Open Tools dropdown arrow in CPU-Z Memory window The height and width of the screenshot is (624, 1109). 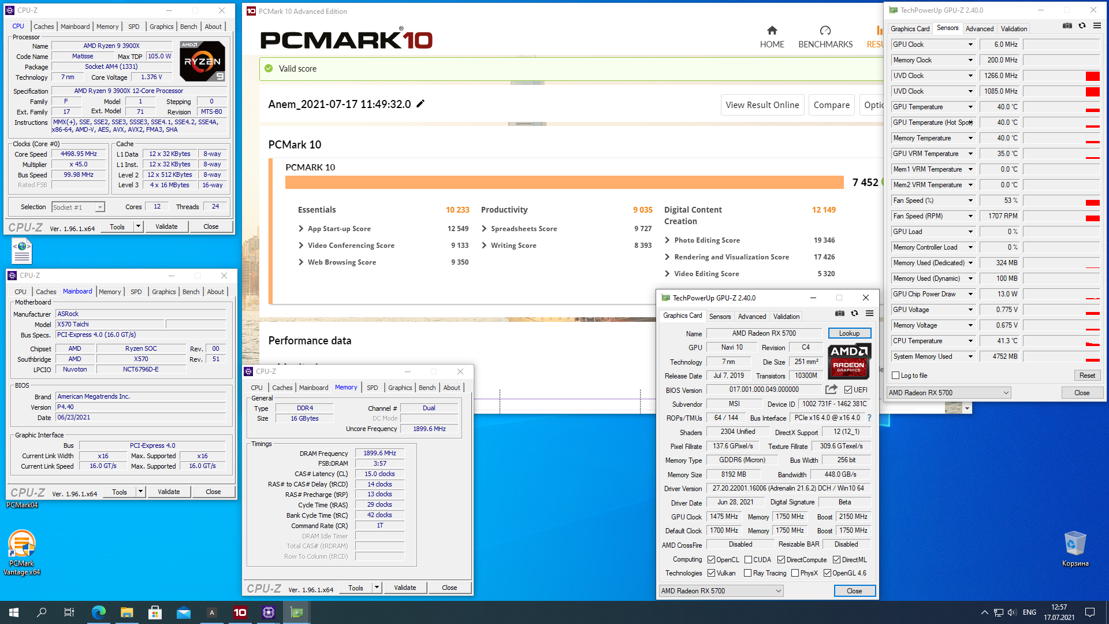(377, 588)
